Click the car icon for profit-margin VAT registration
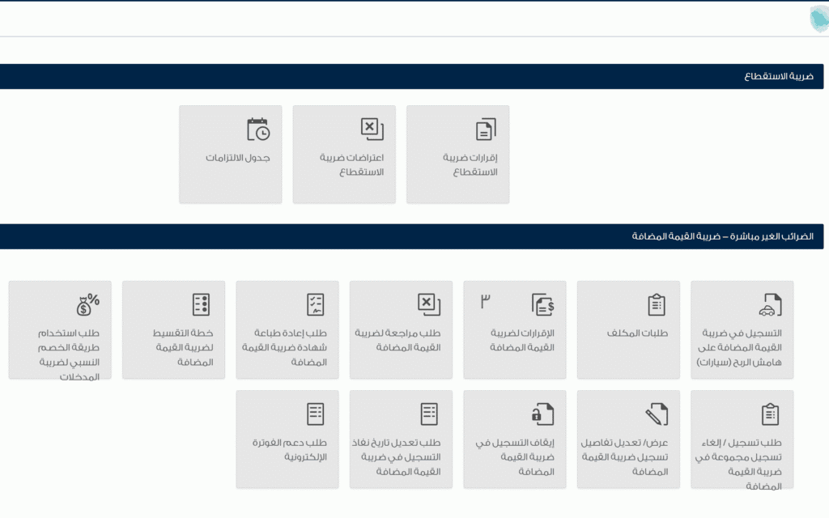This screenshot has width=829, height=518. pos(770,305)
